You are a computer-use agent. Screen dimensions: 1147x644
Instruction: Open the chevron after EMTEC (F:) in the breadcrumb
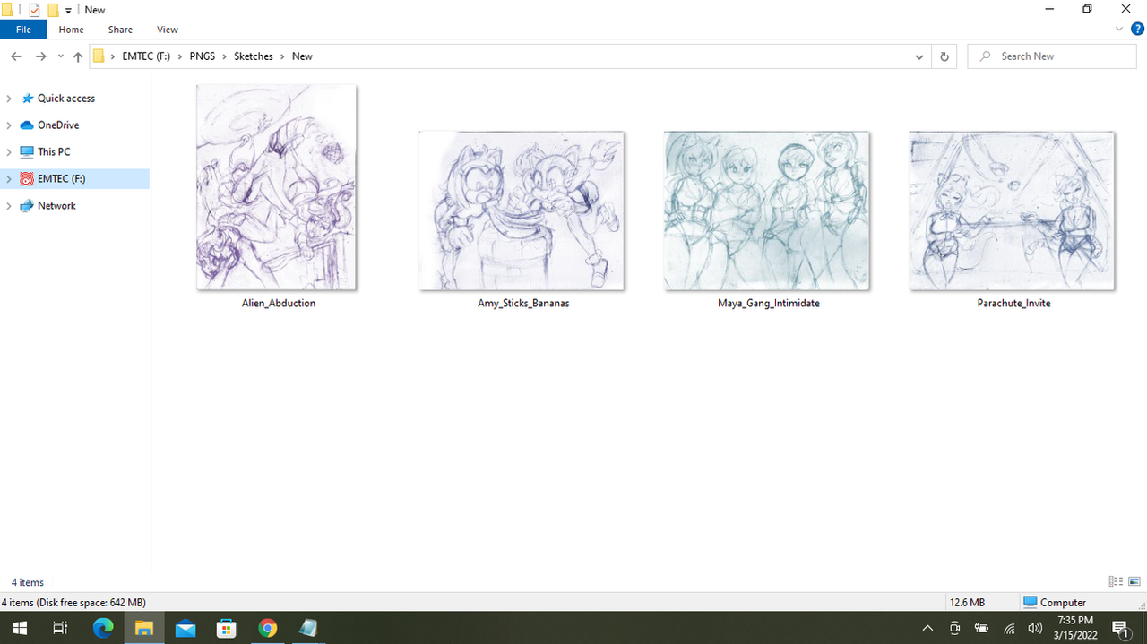[x=180, y=56]
